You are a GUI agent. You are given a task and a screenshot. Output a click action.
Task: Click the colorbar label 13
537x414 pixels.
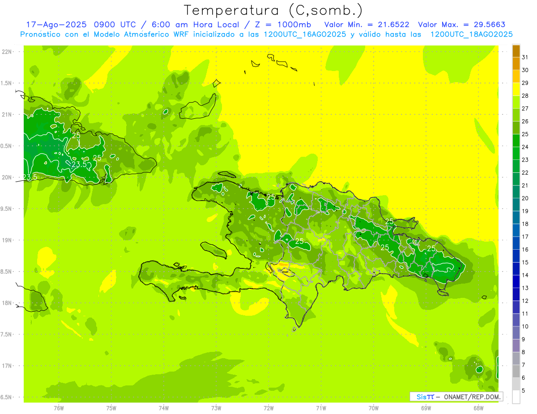pyautogui.click(x=525, y=288)
